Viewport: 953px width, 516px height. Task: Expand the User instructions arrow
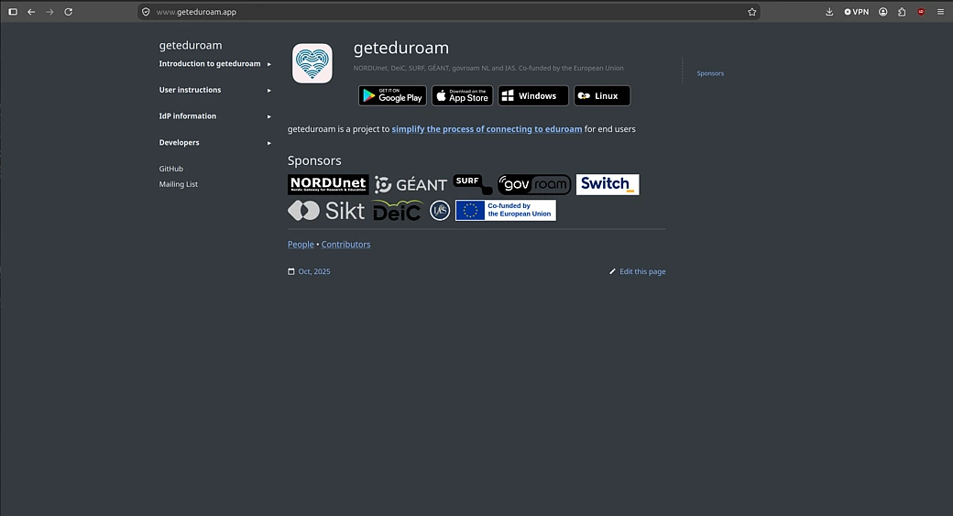coord(269,90)
